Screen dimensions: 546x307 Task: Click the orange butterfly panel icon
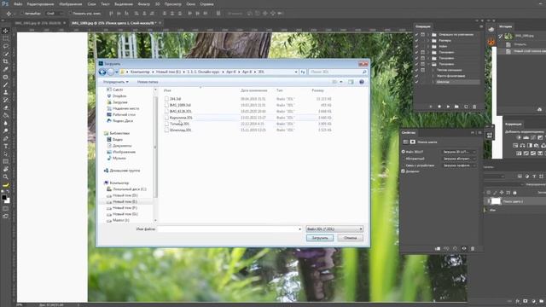click(x=491, y=43)
